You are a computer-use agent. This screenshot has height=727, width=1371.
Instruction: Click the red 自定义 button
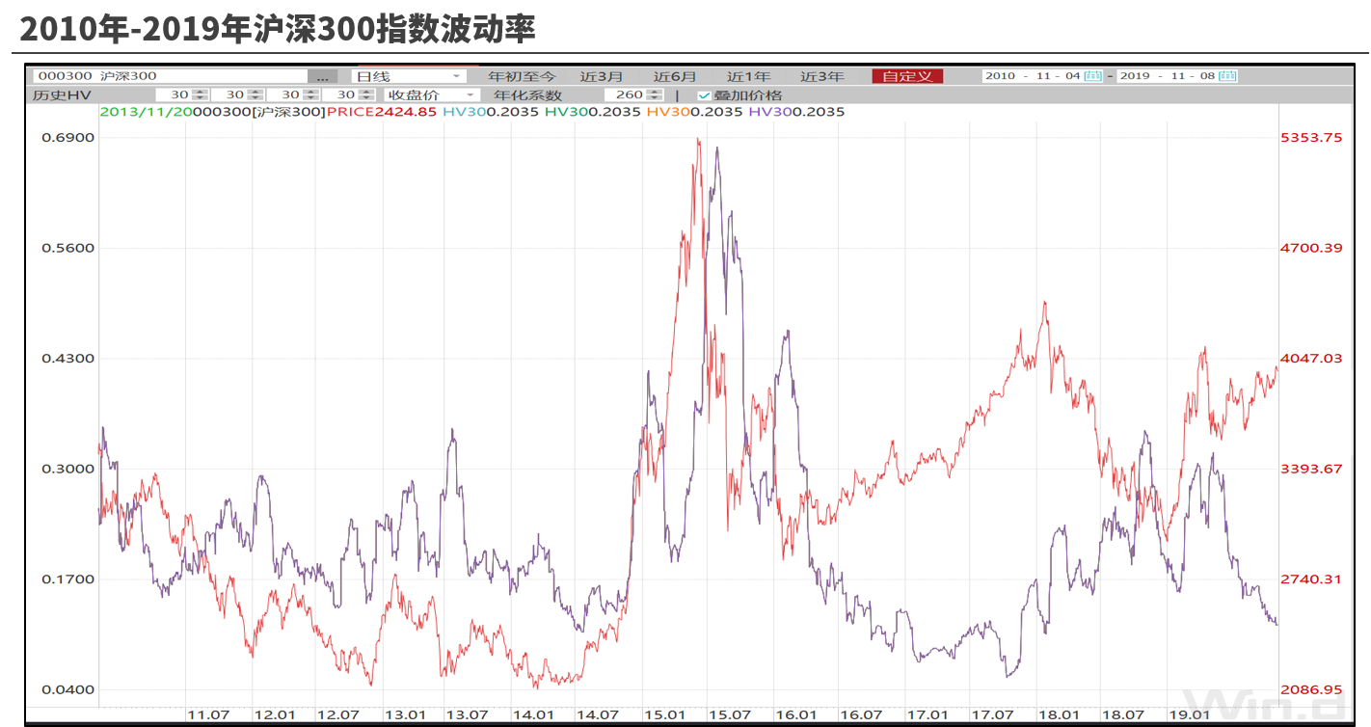[907, 76]
